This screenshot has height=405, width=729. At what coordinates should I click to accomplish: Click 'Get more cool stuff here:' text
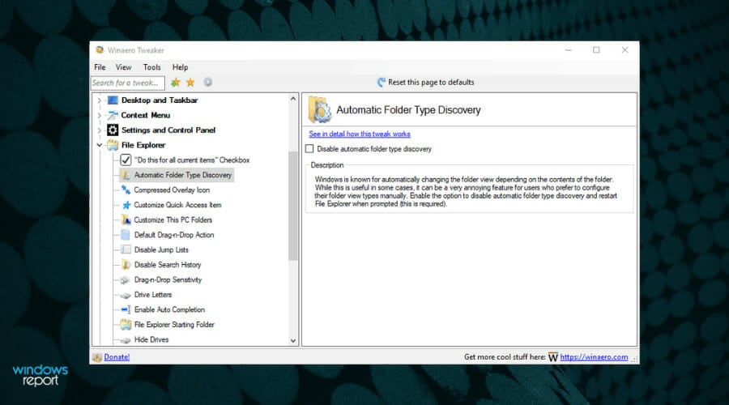[x=505, y=357]
